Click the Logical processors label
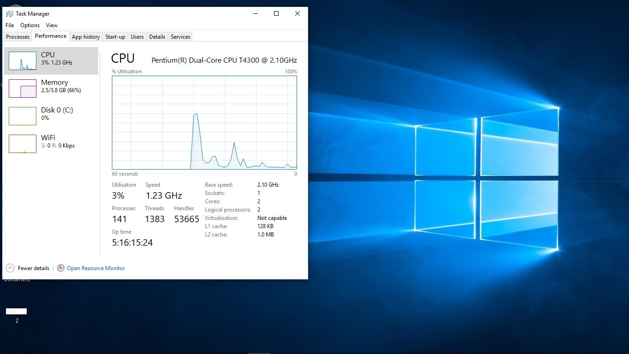 (x=227, y=210)
